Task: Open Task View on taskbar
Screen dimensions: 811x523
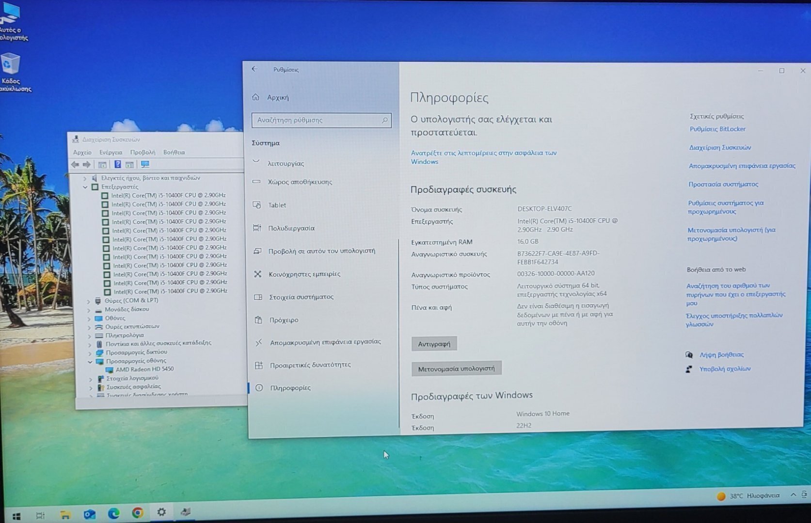Action: 40,516
